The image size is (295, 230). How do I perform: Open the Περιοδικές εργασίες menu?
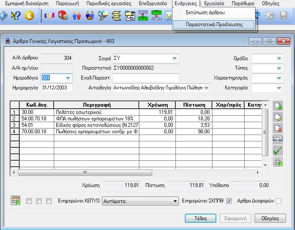tap(109, 3)
